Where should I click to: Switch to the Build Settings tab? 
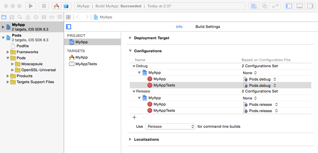coord(208,27)
